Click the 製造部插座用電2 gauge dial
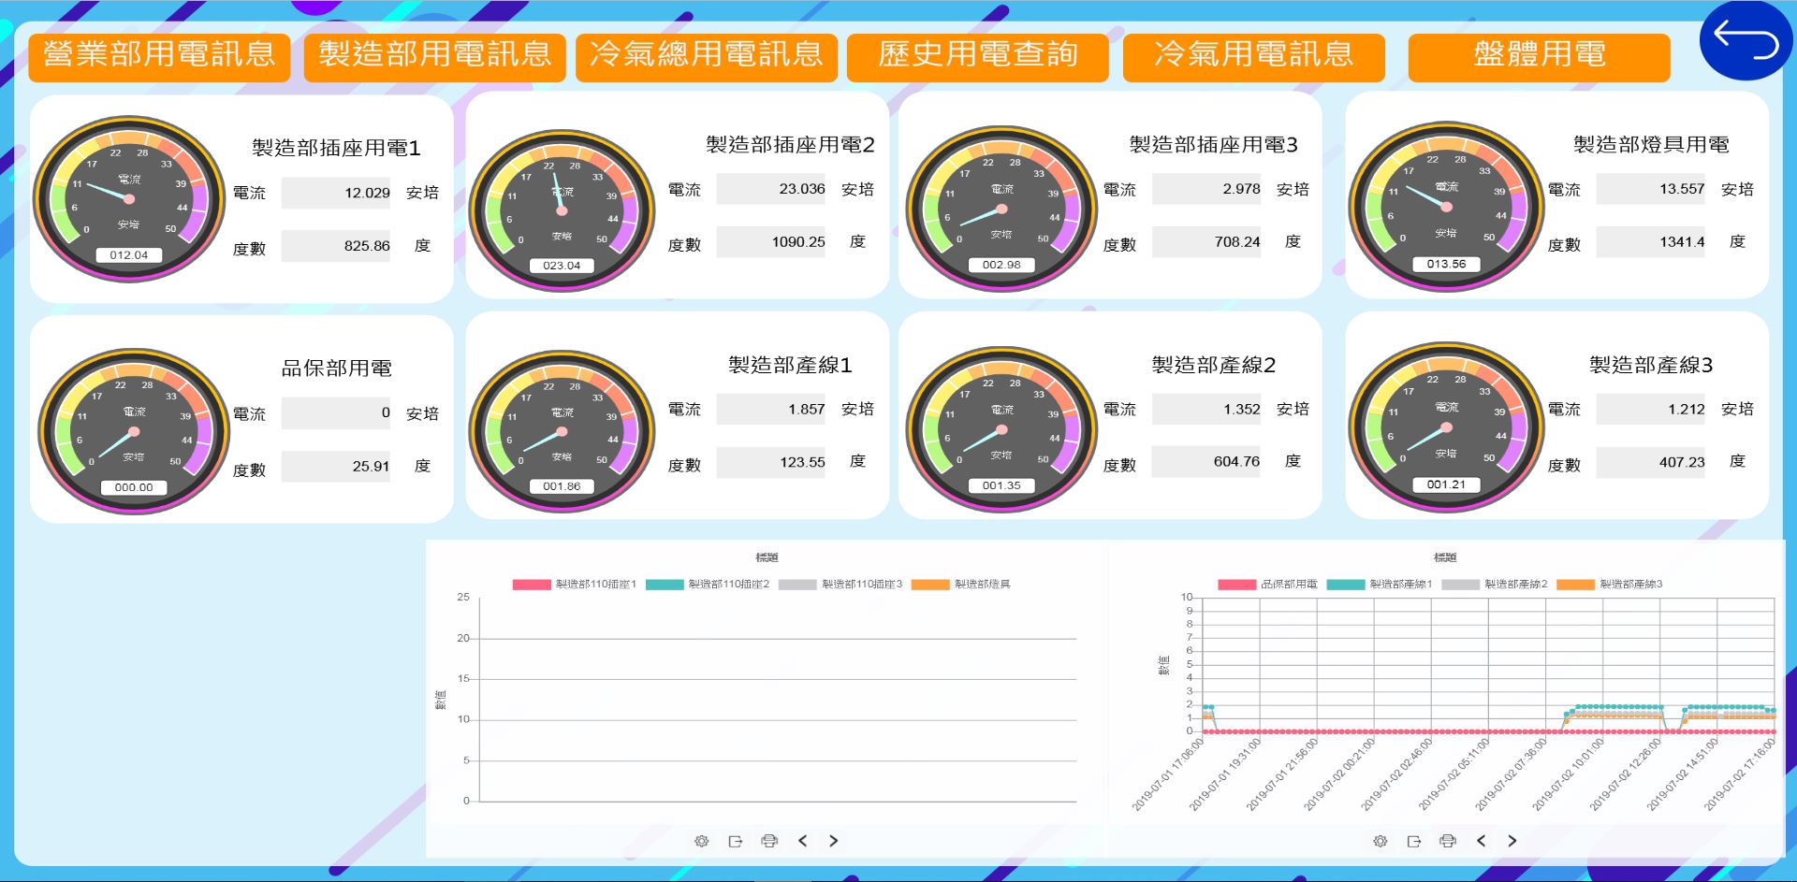 562,210
